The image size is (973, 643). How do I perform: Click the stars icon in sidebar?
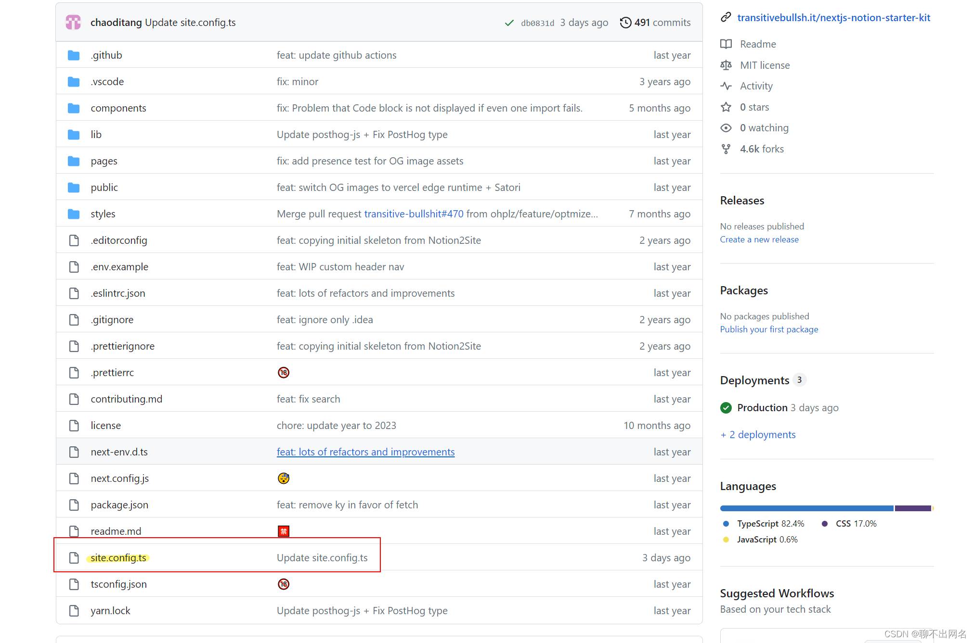tap(726, 107)
